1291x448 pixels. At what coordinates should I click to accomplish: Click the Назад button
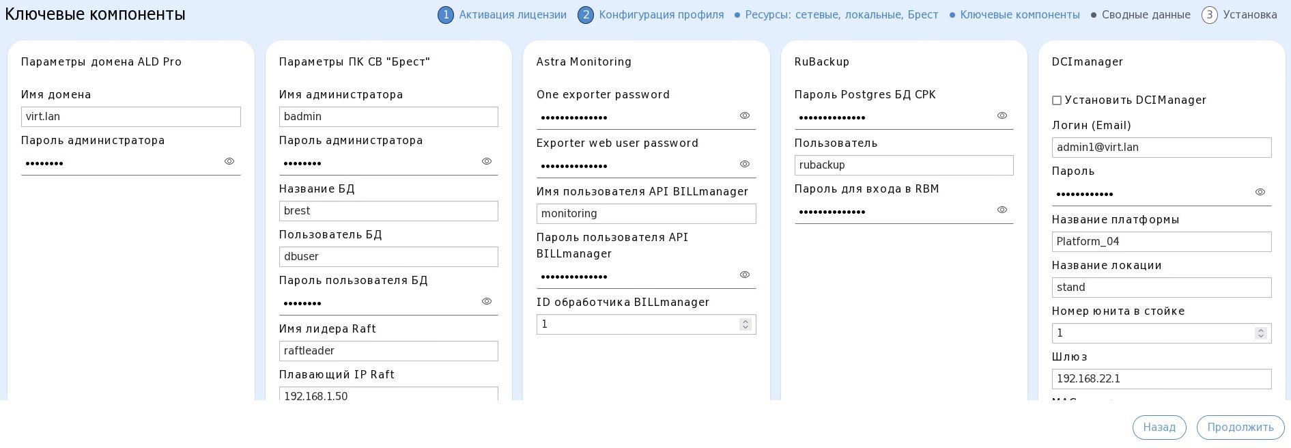1159,428
